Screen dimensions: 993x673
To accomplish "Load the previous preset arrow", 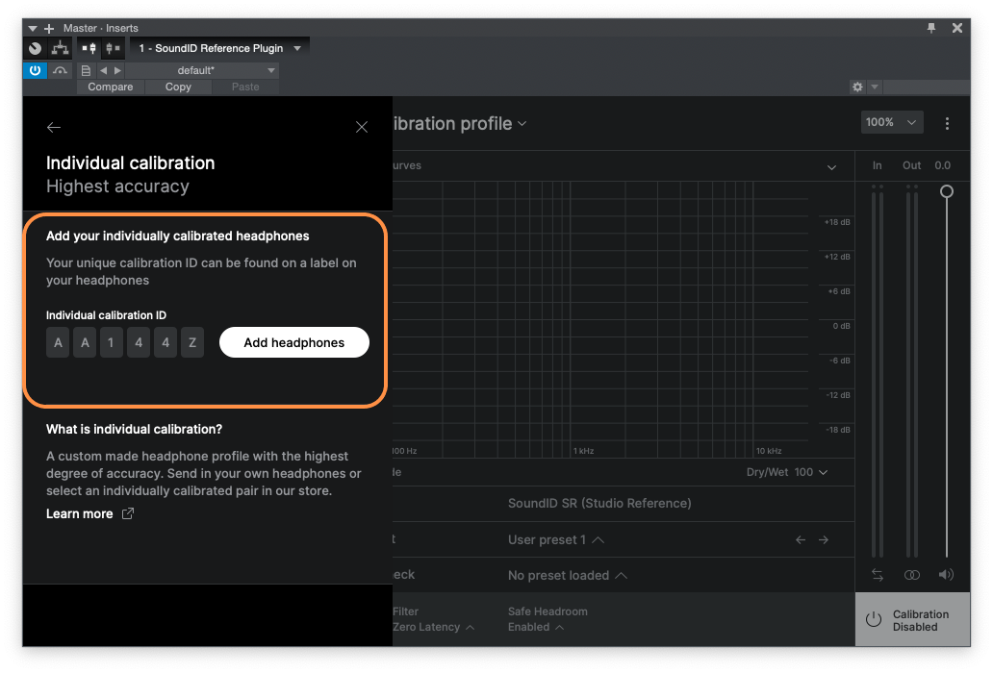I will click(x=103, y=70).
